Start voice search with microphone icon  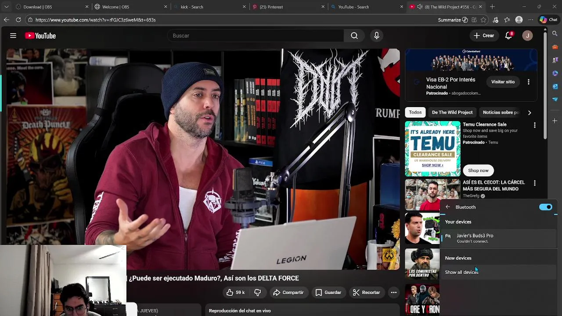click(376, 36)
